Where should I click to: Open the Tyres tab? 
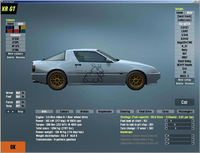tap(165, 111)
